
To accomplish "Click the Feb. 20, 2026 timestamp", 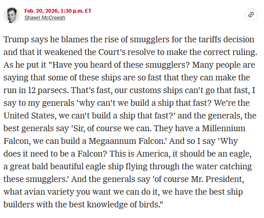I will click(58, 11).
